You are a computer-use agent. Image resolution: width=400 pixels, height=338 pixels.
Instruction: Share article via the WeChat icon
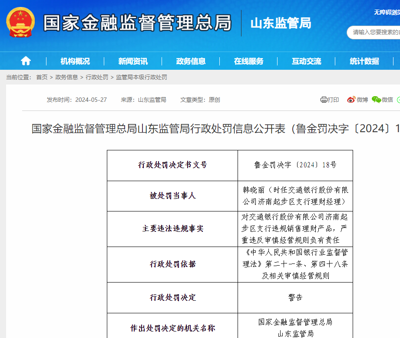click(x=376, y=100)
